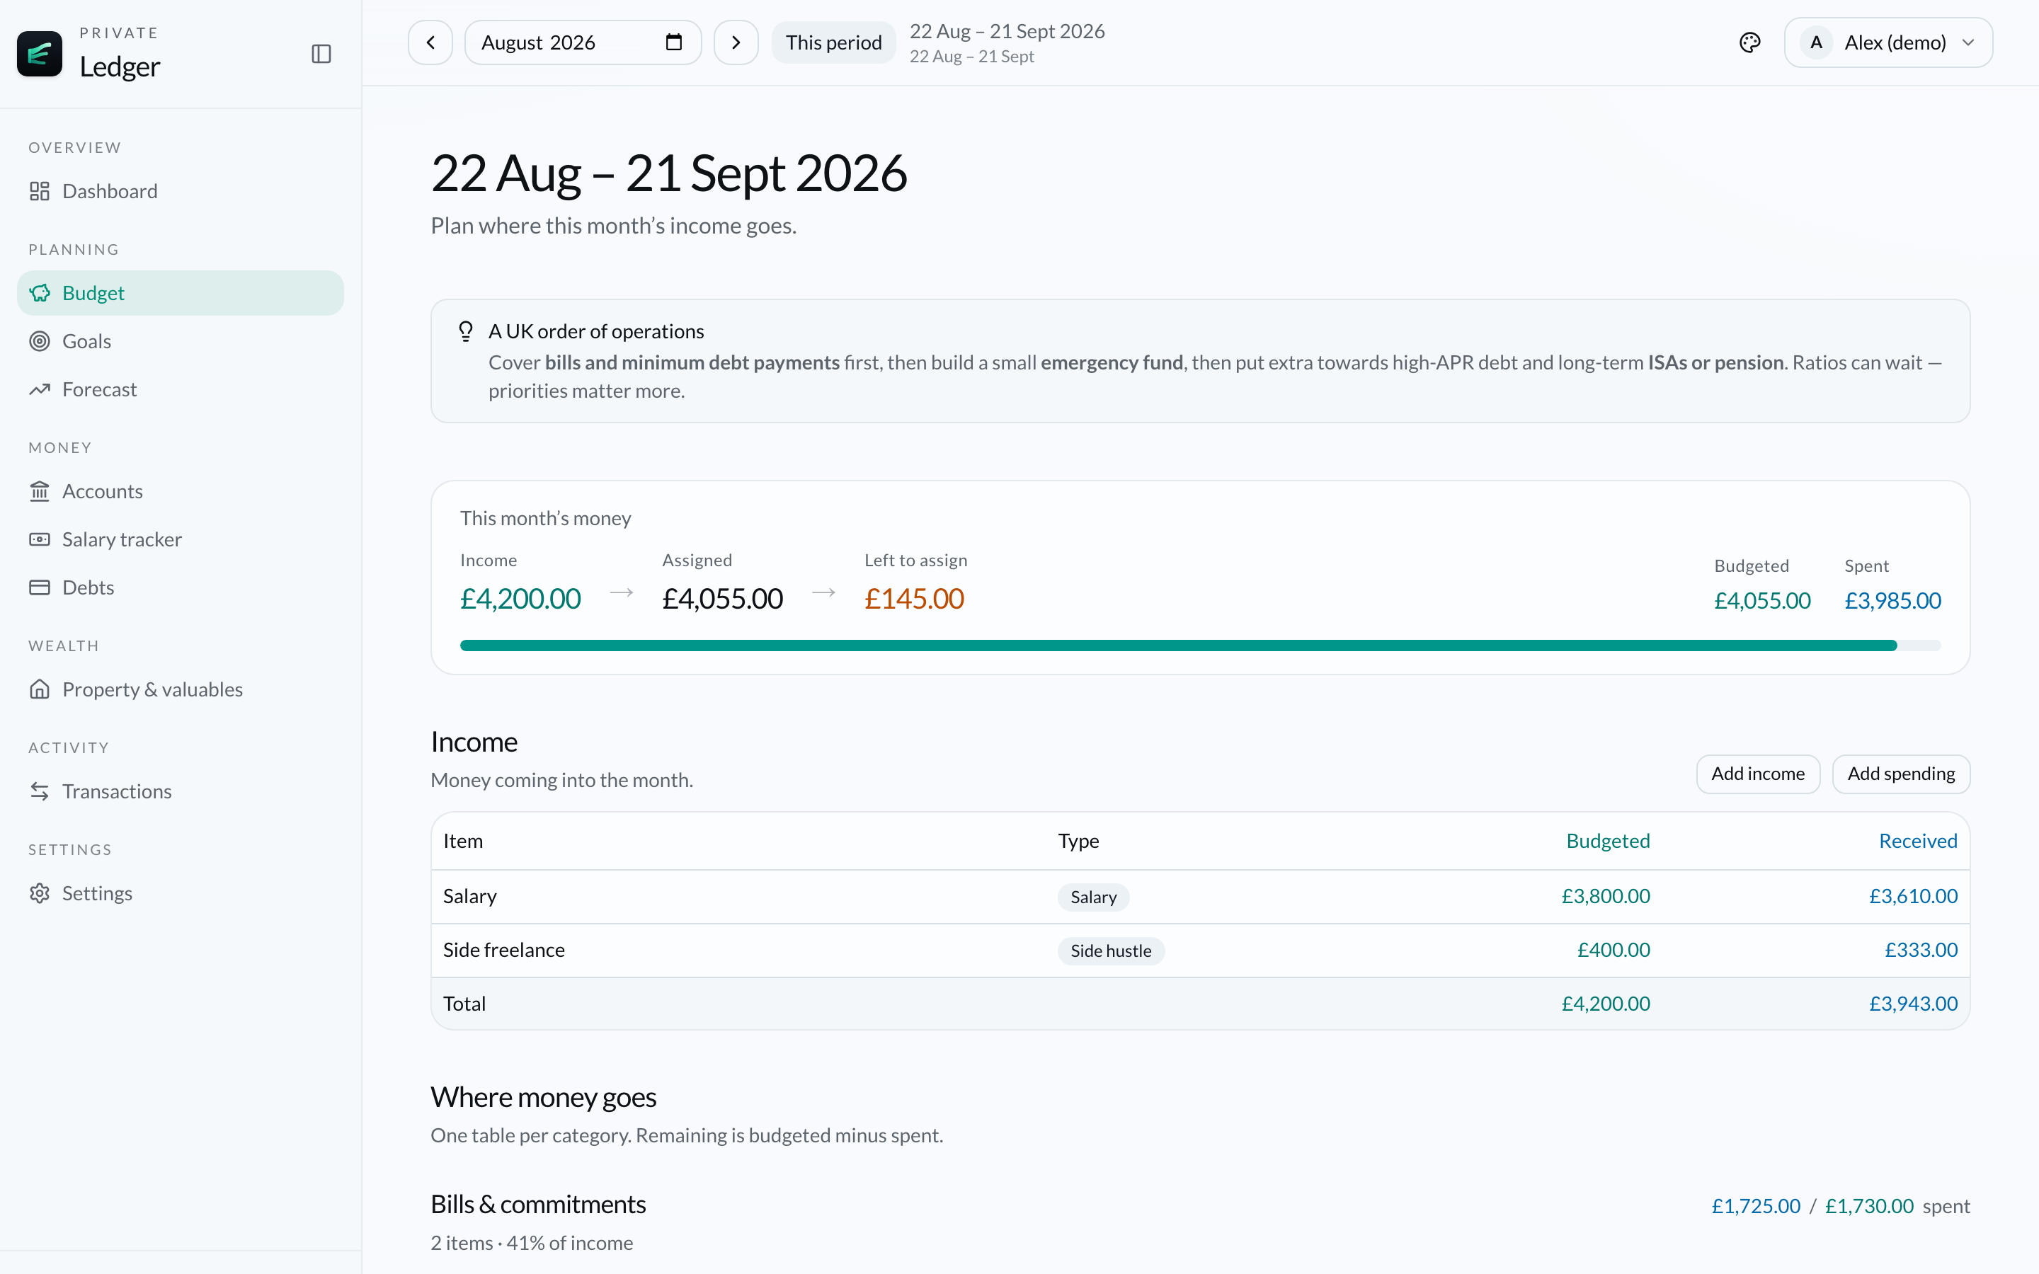Click the Goals target icon
This screenshot has height=1274, width=2039.
[40, 341]
